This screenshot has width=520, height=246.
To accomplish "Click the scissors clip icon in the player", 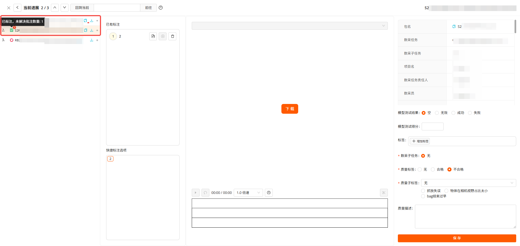I will click(x=384, y=193).
